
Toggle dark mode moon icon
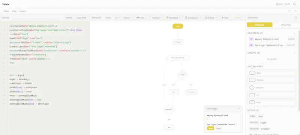pos(295,4)
